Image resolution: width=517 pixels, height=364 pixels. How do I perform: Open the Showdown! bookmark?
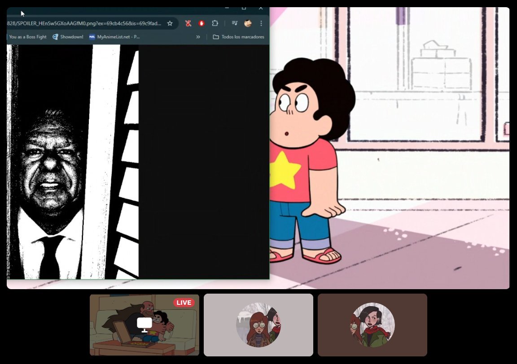click(68, 37)
